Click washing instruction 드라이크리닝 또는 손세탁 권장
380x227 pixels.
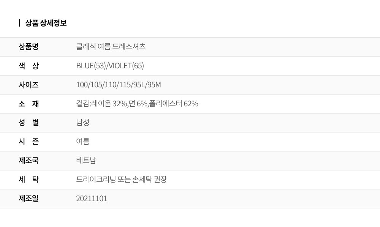(122, 179)
